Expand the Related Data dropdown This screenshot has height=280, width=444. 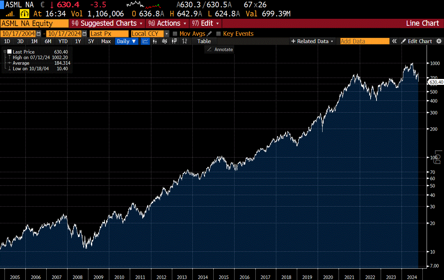(312, 41)
